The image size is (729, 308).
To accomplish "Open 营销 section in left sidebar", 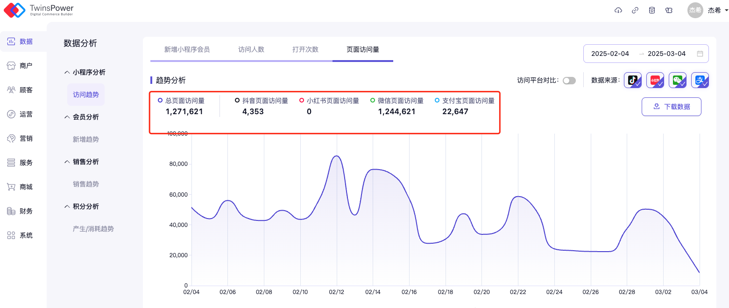I will (x=21, y=138).
